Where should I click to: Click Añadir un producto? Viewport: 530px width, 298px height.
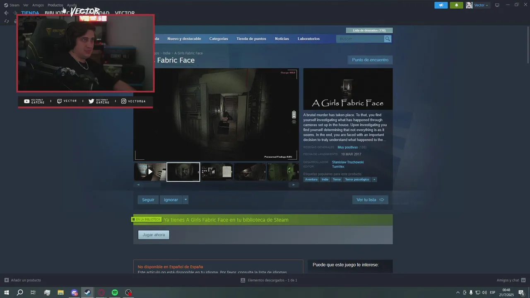(22, 280)
